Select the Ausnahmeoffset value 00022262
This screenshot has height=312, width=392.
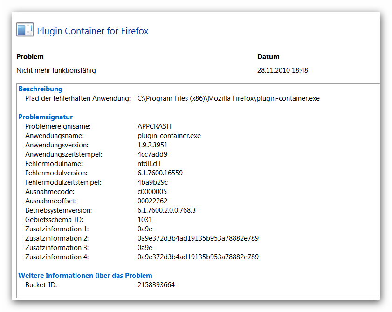153,201
